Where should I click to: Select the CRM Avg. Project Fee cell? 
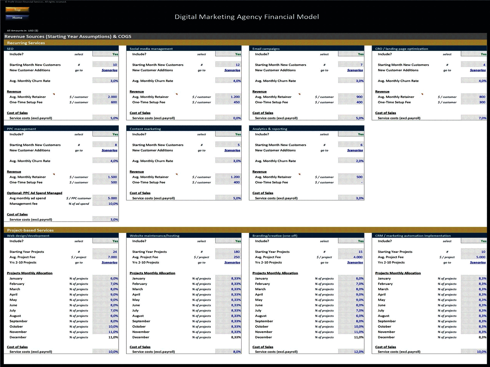coord(473,257)
